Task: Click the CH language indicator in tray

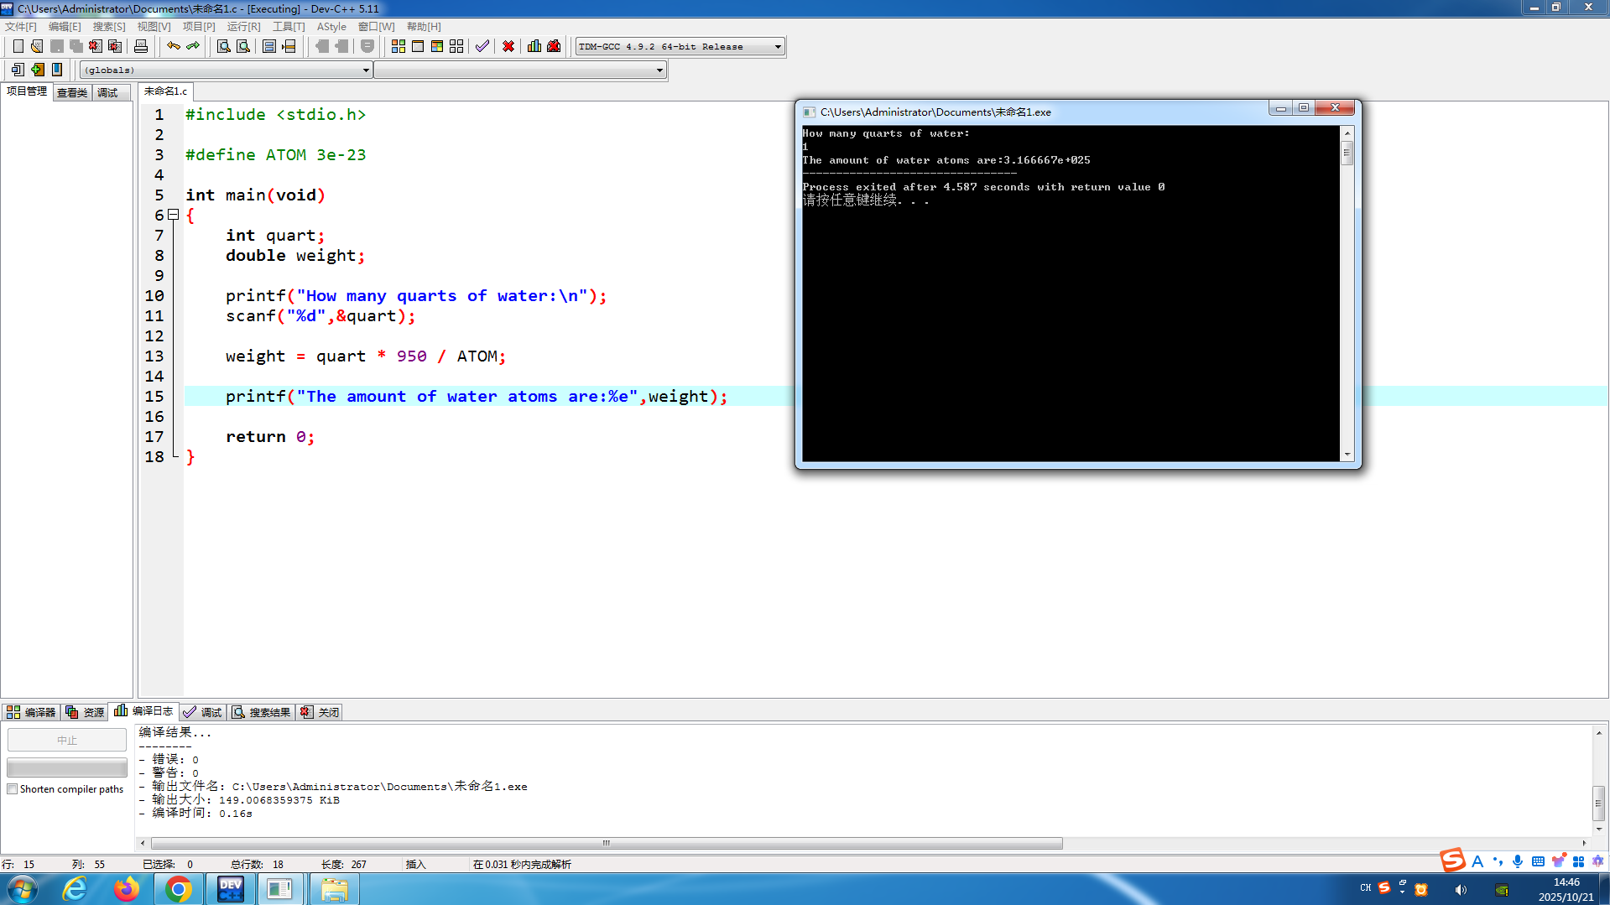Action: 1365,887
